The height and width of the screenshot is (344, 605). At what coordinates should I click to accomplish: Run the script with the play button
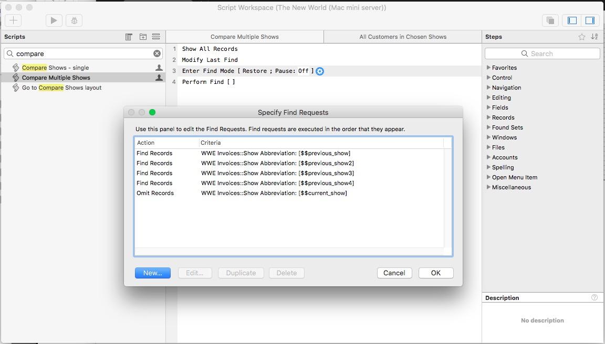[54, 20]
